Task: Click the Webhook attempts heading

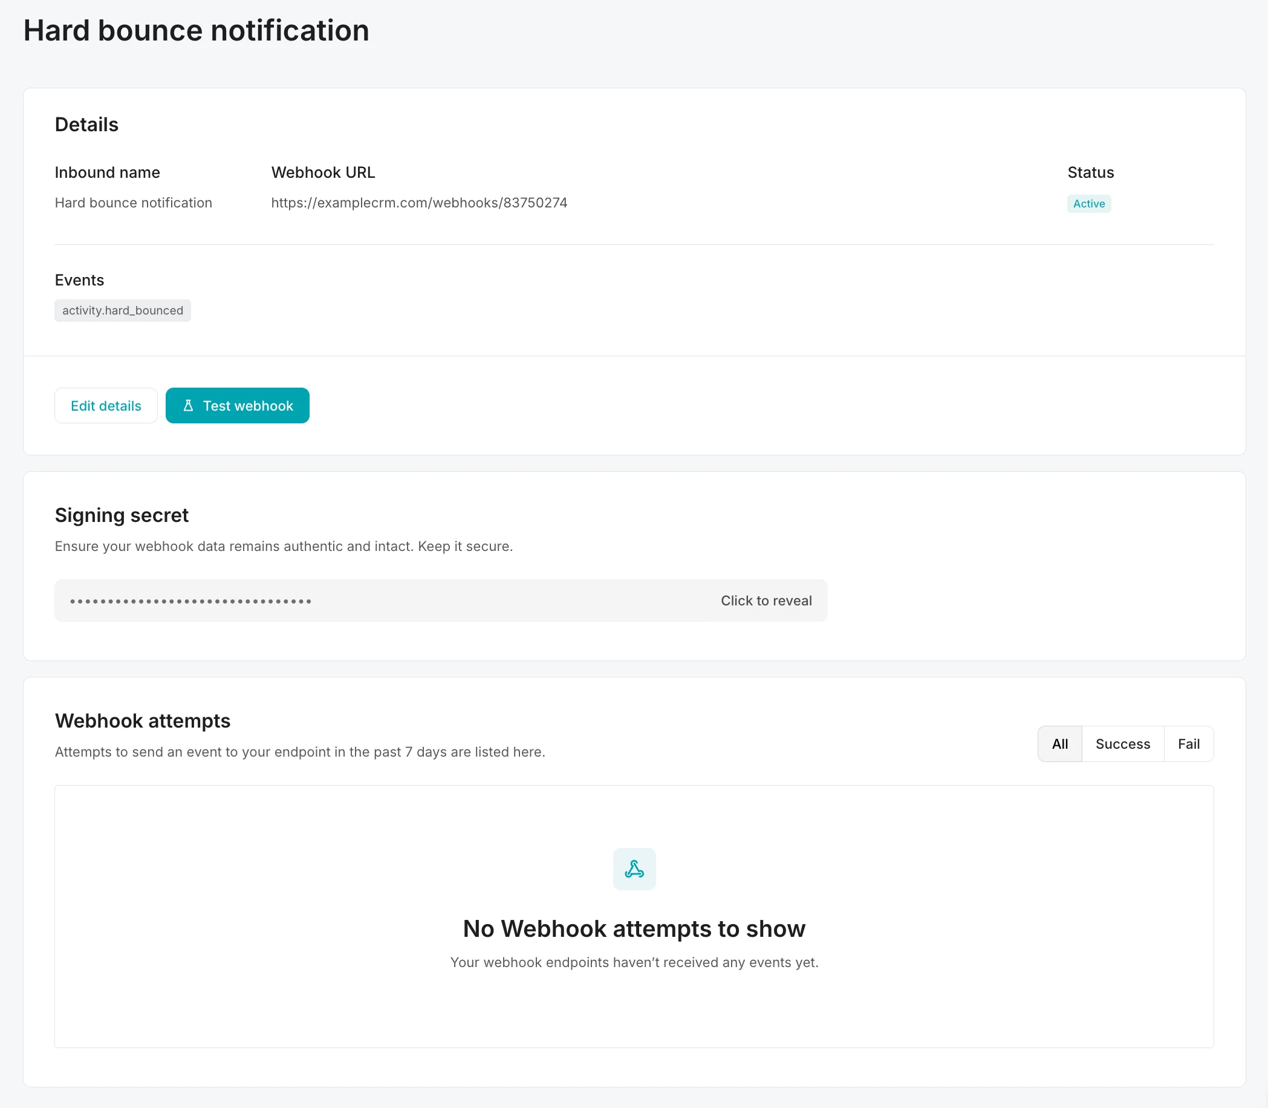Action: coord(142,721)
